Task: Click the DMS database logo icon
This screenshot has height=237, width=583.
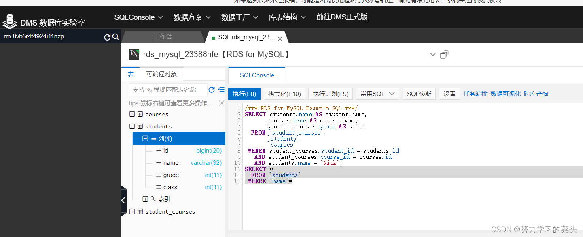Action: point(10,21)
